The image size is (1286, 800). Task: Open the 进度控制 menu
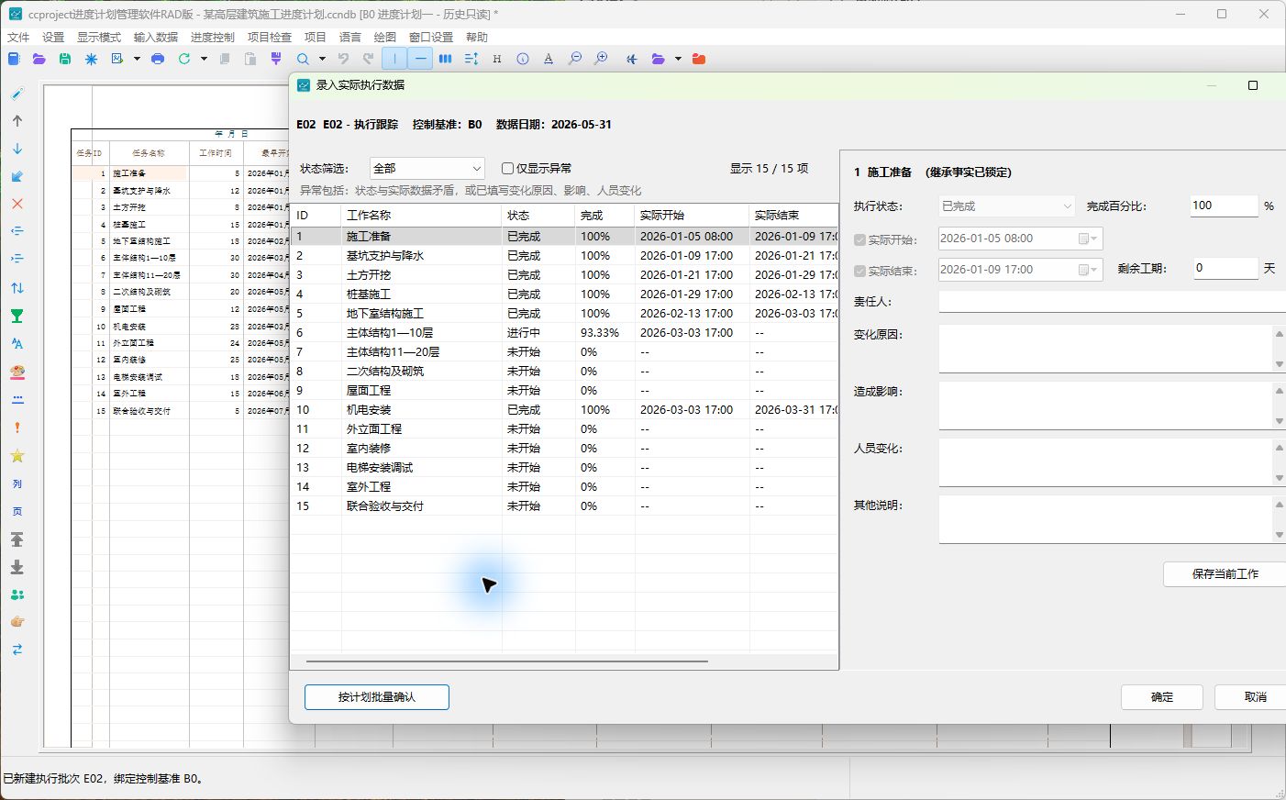(213, 38)
